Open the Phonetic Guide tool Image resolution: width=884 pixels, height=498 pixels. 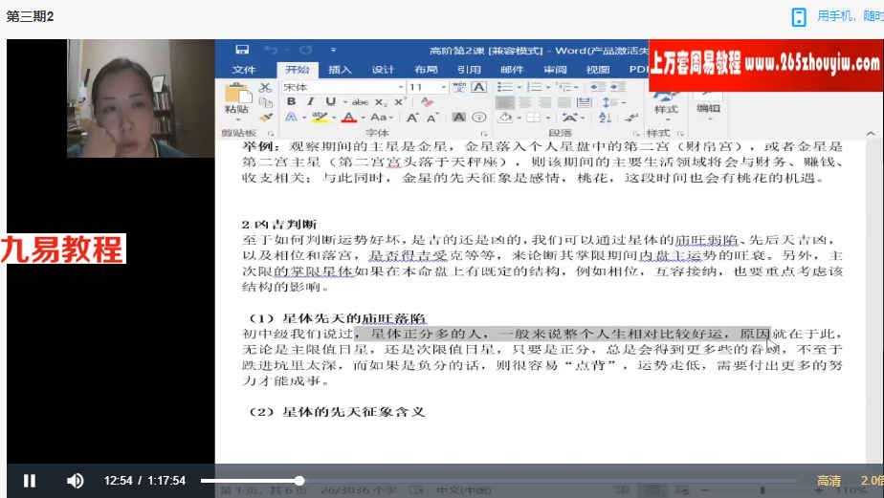pos(459,87)
